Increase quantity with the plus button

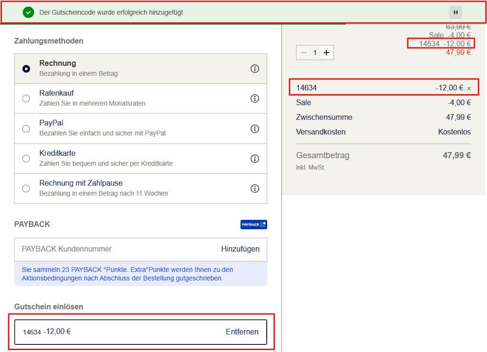(x=326, y=53)
